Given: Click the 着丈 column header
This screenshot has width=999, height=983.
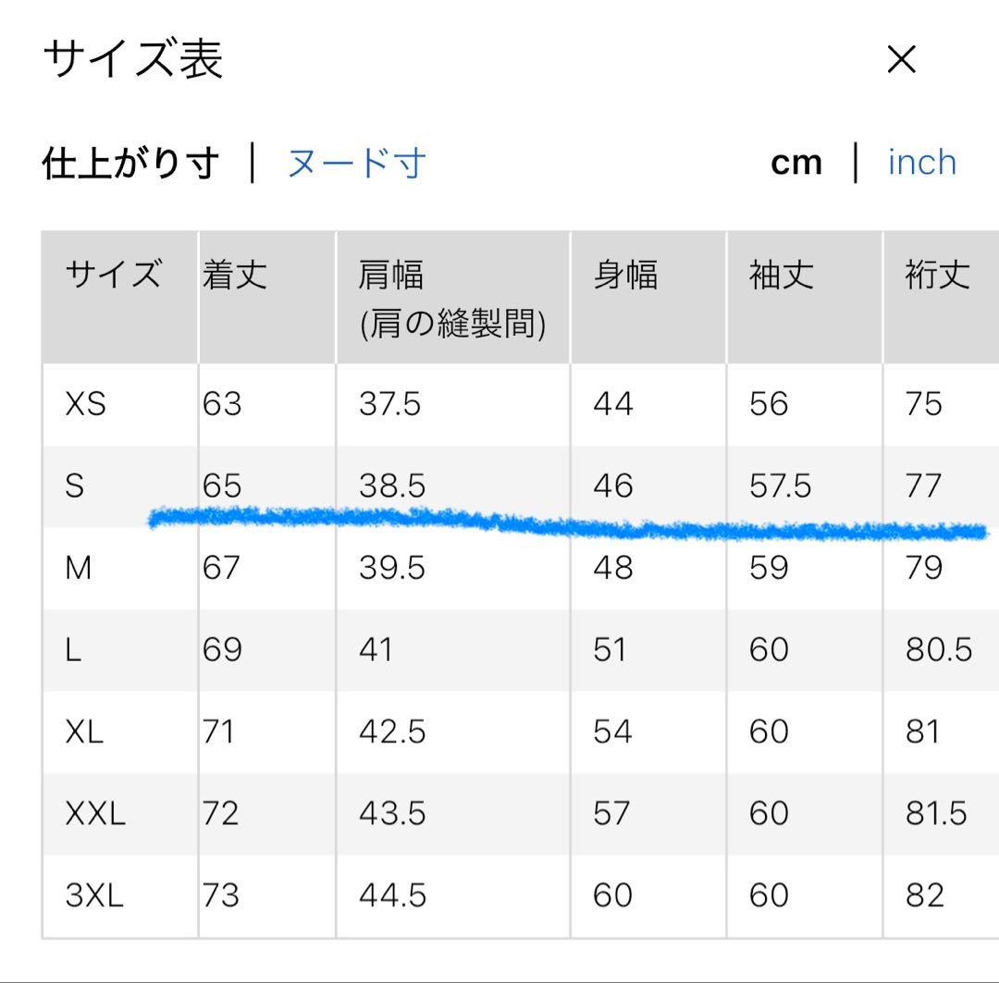Looking at the screenshot, I should coord(234,275).
